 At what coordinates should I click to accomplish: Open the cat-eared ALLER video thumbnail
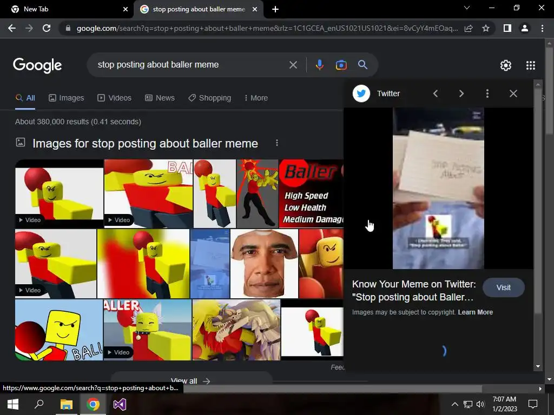click(x=148, y=330)
